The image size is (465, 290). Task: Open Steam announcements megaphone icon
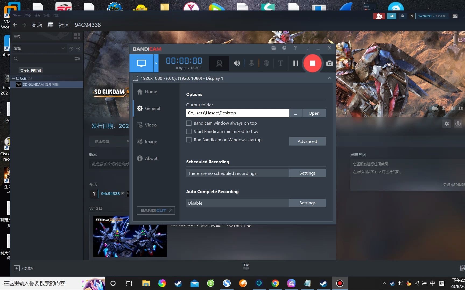point(392,16)
